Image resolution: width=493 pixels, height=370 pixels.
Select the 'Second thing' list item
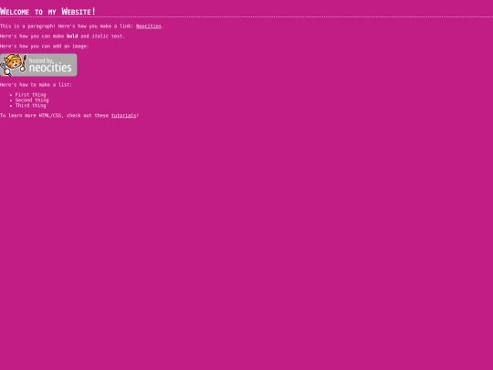(32, 100)
